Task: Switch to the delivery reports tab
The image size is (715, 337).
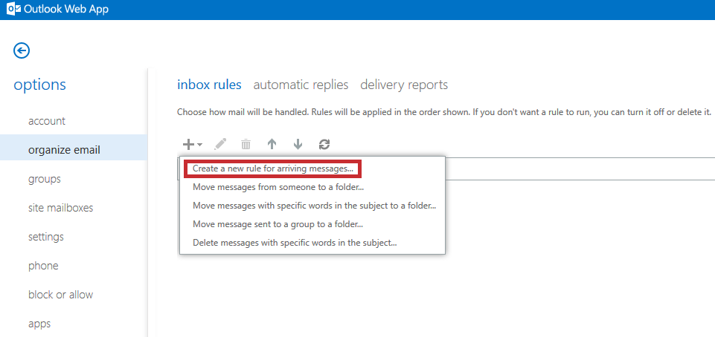Action: [404, 85]
